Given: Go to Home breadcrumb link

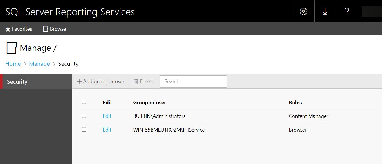Looking at the screenshot, I should 13,64.
